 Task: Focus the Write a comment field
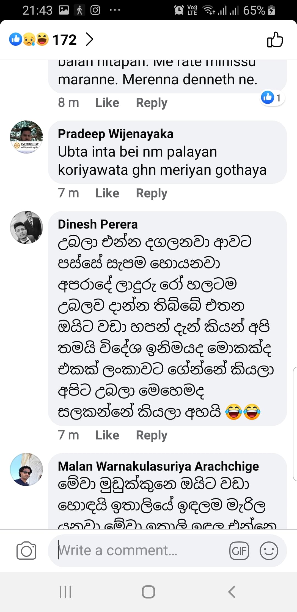pos(137,551)
